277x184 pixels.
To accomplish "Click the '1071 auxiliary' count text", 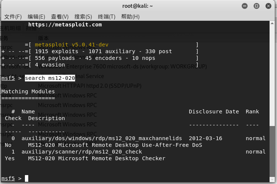I will click(112, 51).
